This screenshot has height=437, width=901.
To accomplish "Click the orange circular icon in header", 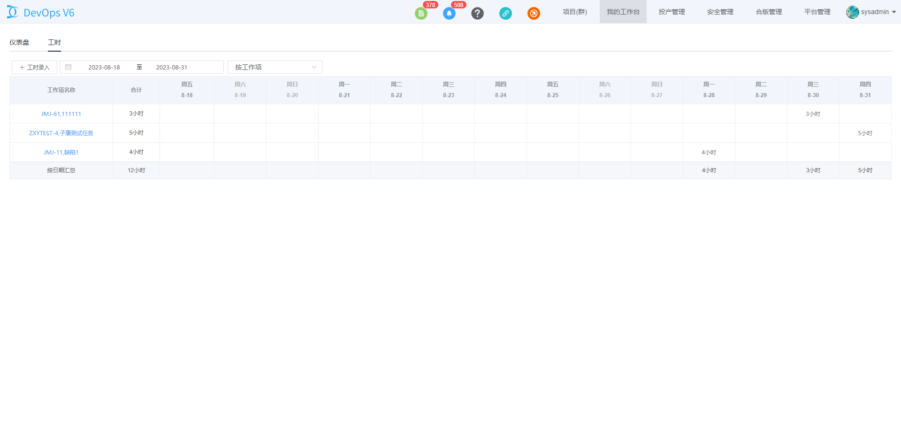I will pyautogui.click(x=534, y=14).
